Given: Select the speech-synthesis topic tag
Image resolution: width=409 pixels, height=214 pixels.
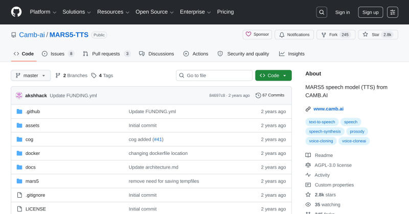Looking at the screenshot, I should click(325, 131).
